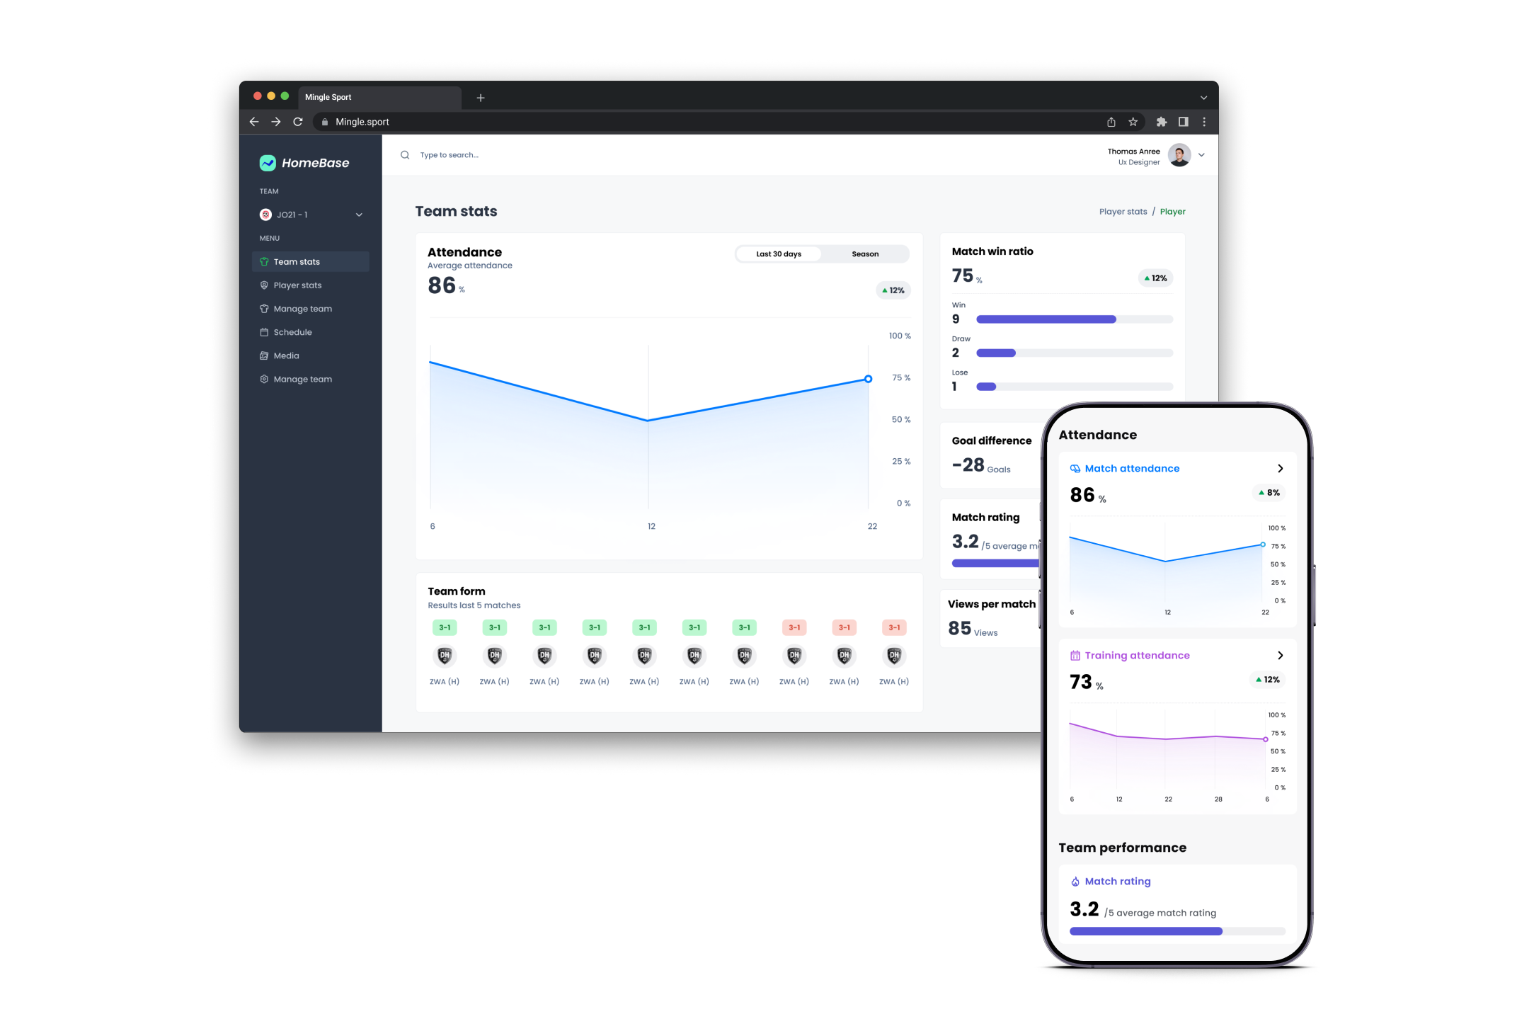The height and width of the screenshot is (1031, 1534).
Task: Open browser extensions puzzle icon
Action: pyautogui.click(x=1161, y=122)
